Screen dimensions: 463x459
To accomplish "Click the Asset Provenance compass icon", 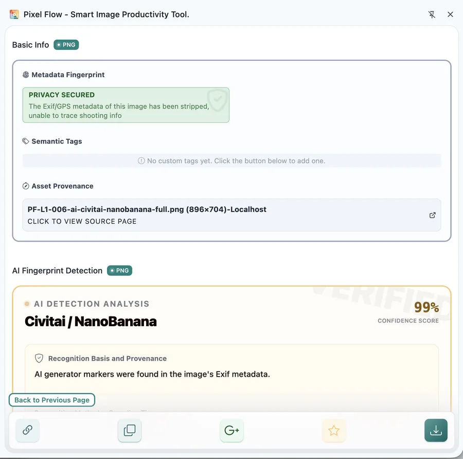I will coord(26,186).
